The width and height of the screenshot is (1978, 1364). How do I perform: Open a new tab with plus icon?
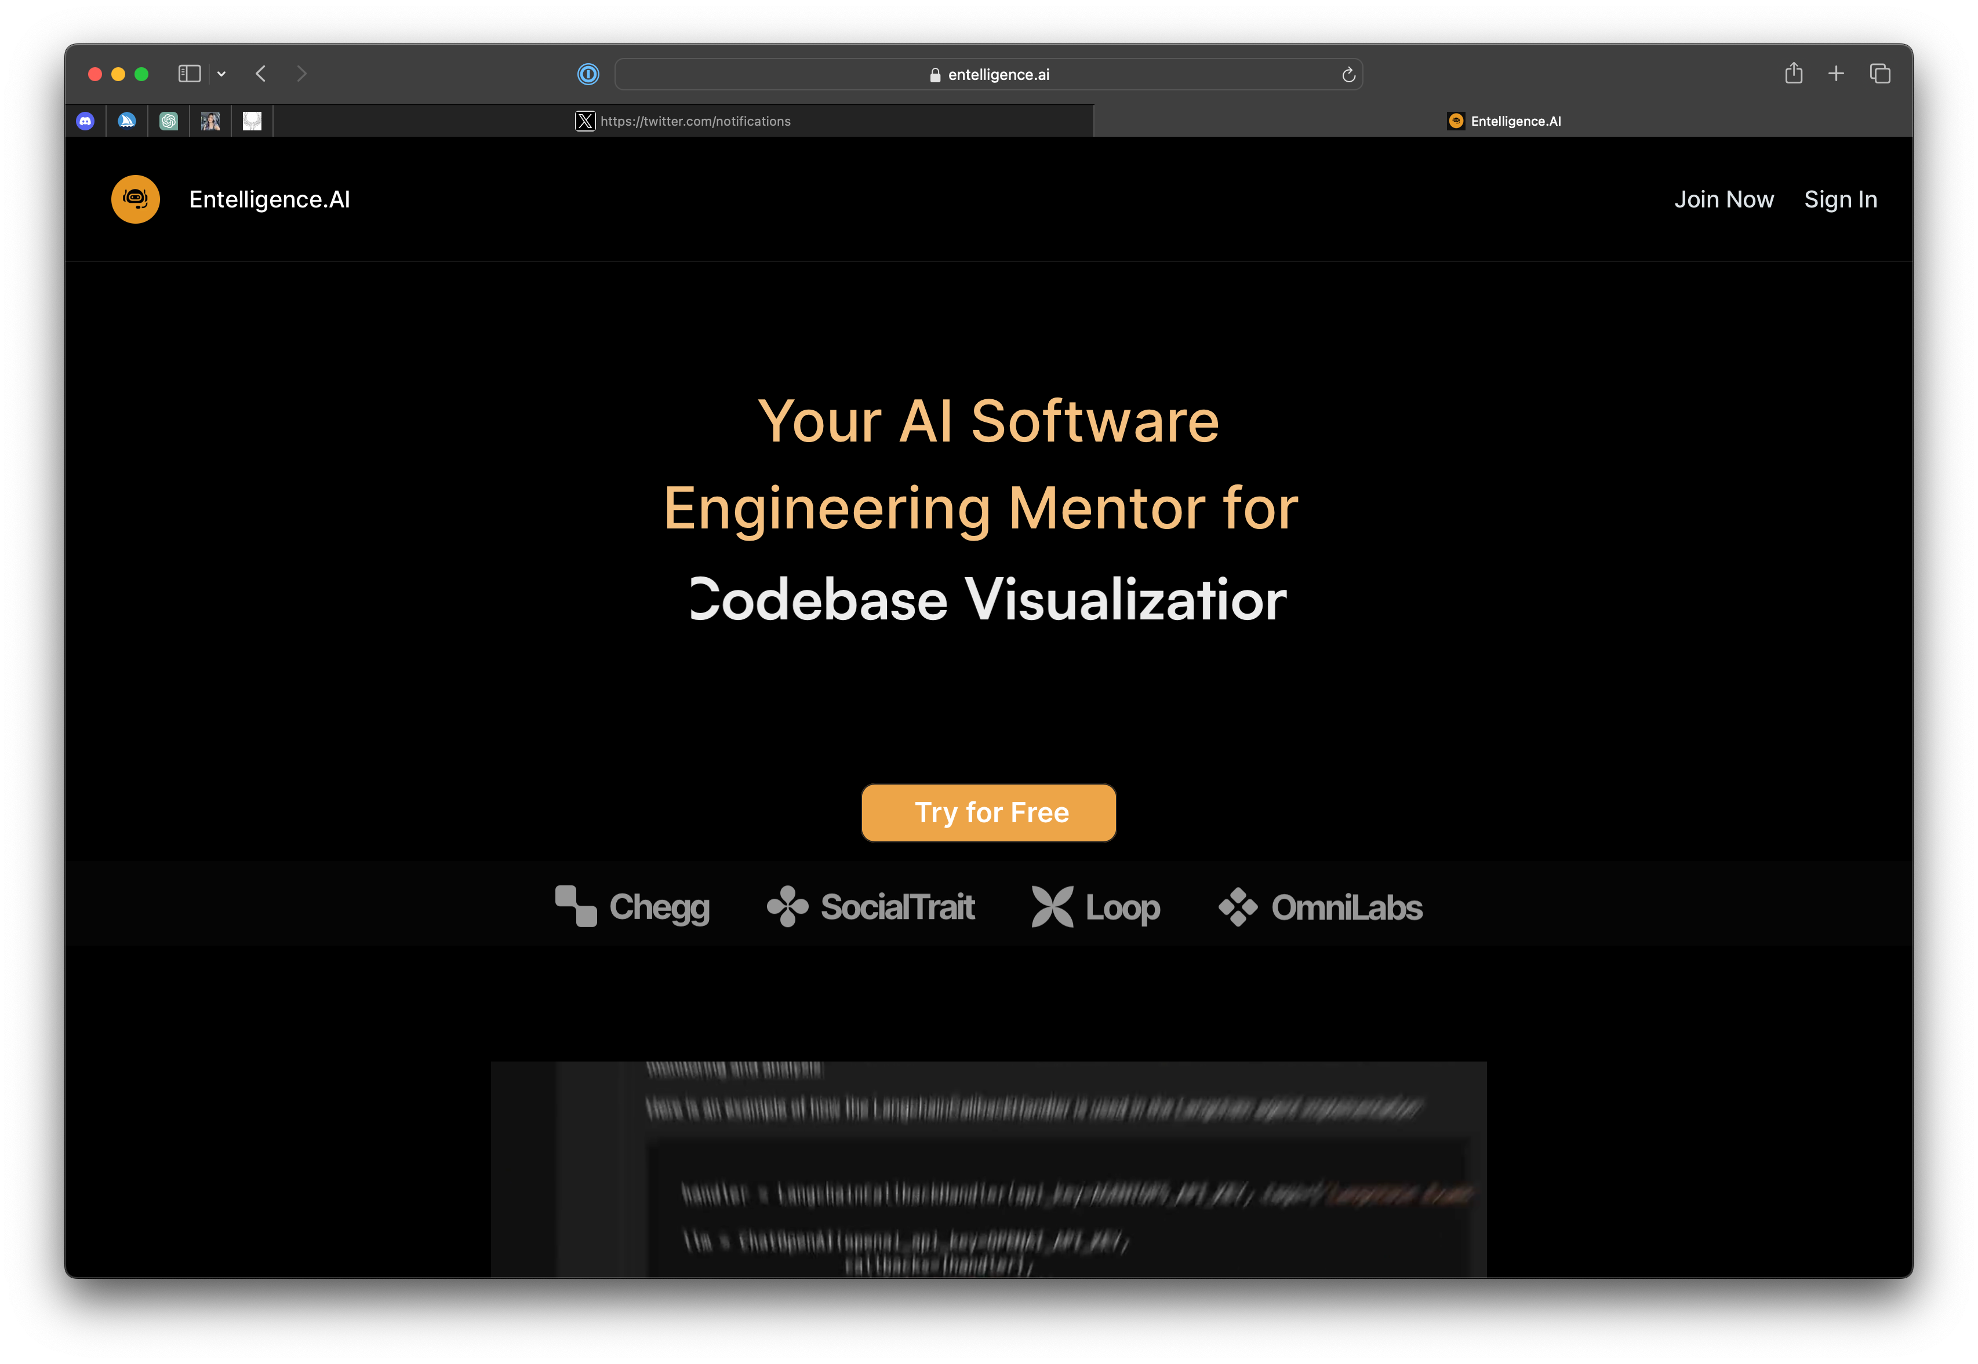(1836, 74)
